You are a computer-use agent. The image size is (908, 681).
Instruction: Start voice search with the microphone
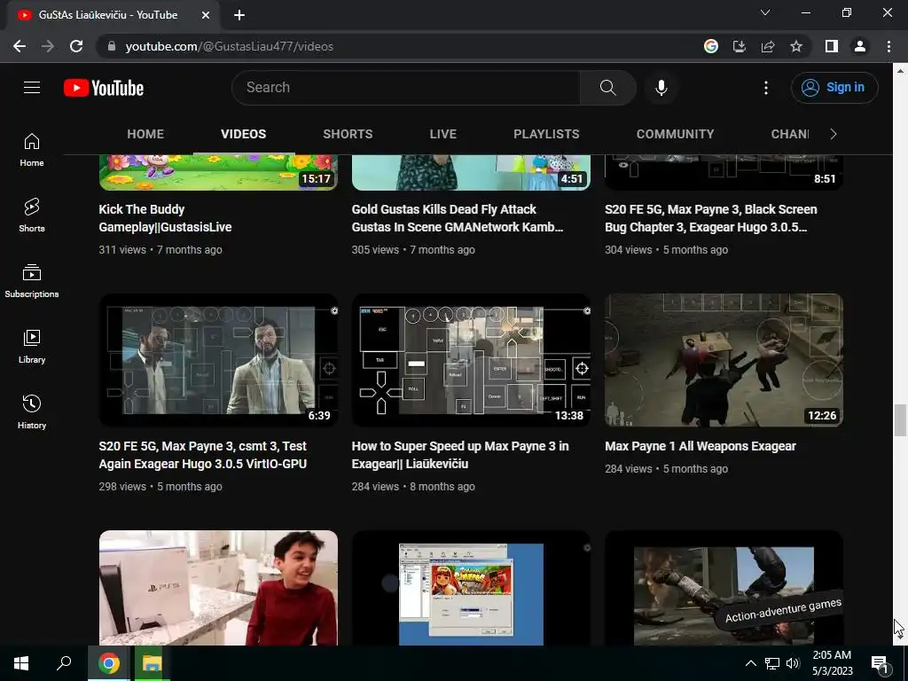pyautogui.click(x=661, y=88)
